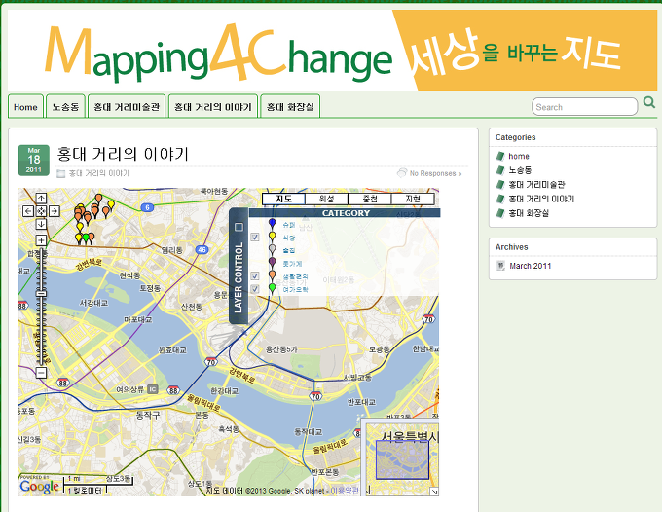
Task: Click the Mapping4Change header banner
Action: coord(332,51)
